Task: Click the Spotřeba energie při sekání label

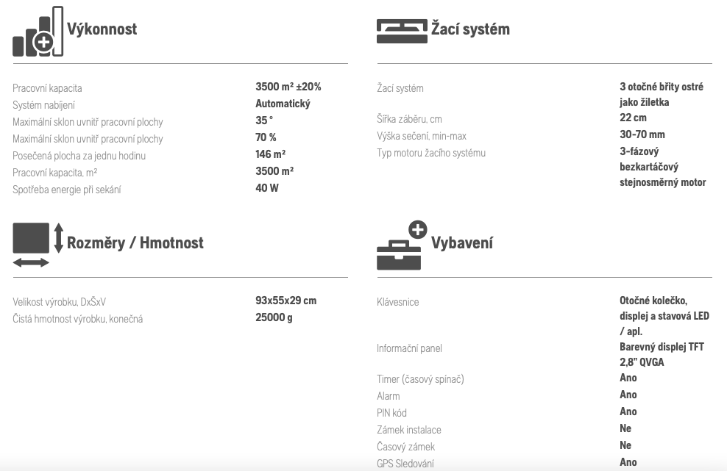Action: pos(67,190)
